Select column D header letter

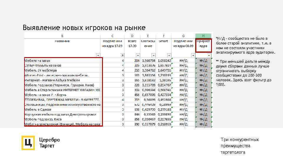tap(132, 36)
